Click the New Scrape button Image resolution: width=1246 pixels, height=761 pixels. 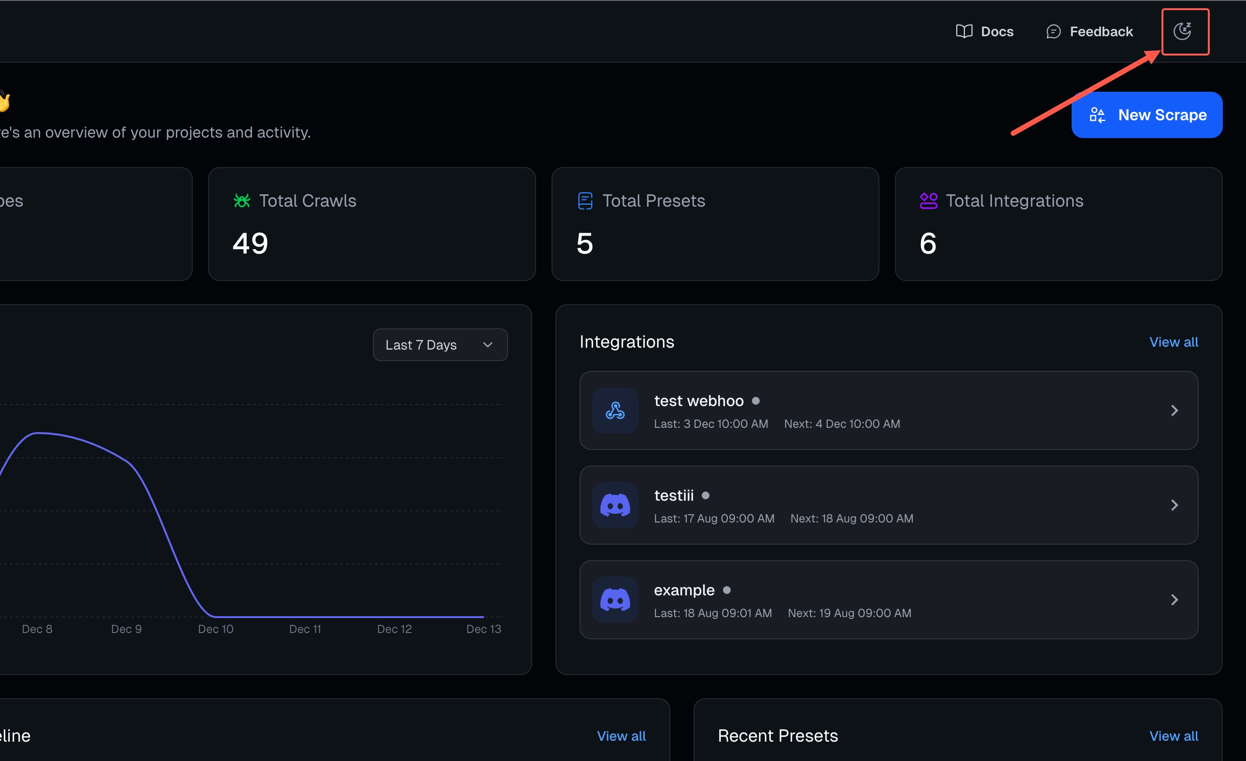coord(1147,115)
